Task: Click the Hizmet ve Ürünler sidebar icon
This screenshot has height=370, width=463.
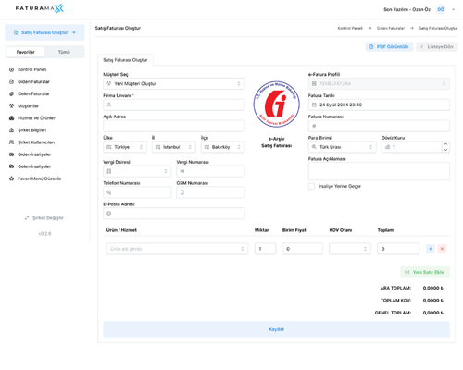Action: (x=12, y=118)
